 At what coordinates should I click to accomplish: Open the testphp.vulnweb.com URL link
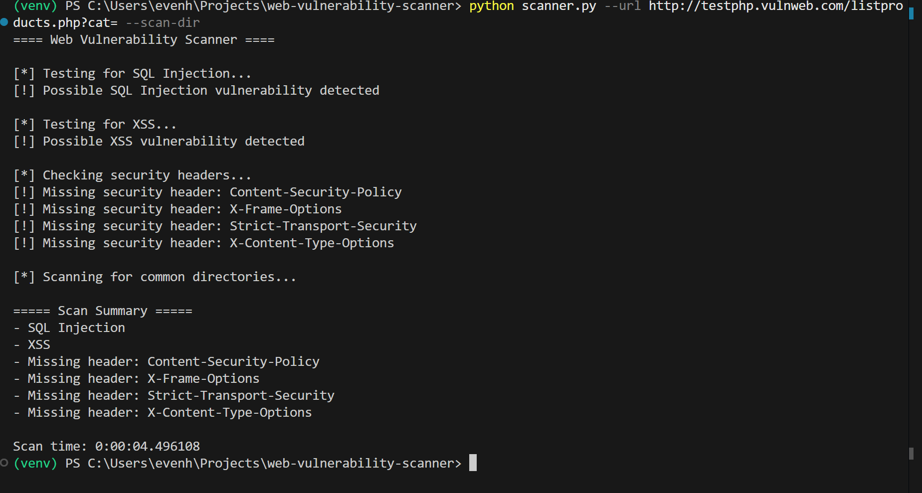pos(775,6)
